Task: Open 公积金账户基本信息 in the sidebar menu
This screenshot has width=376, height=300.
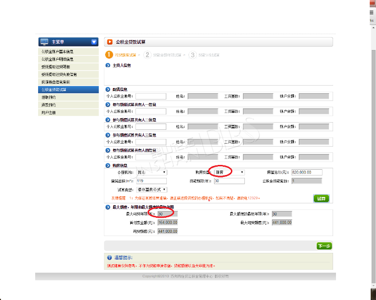Action: 57,51
